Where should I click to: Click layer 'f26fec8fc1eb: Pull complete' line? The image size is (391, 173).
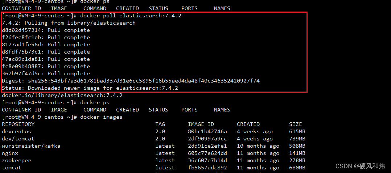(x=46, y=37)
